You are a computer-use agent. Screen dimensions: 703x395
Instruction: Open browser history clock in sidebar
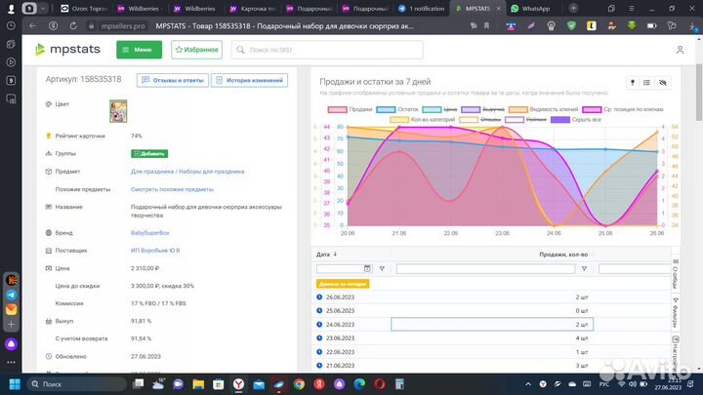[x=11, y=26]
